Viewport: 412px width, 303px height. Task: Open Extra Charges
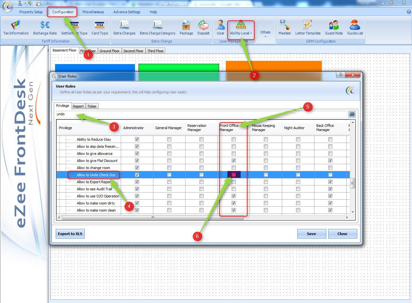[x=124, y=28]
